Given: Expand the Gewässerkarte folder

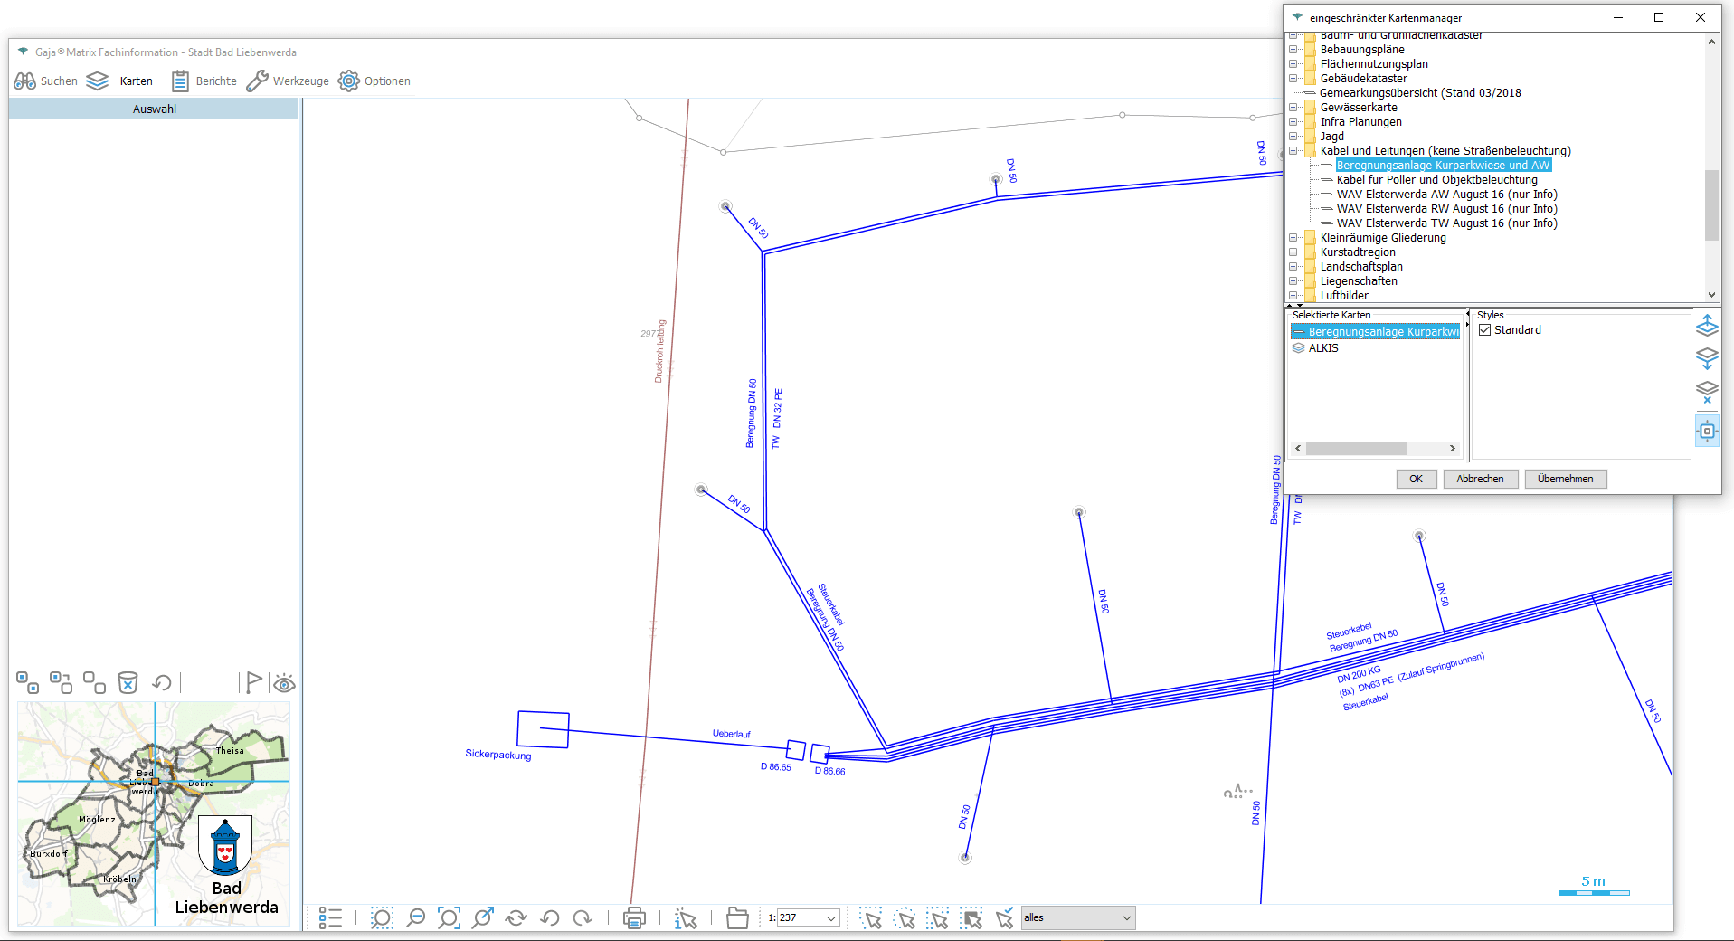Looking at the screenshot, I should click(1293, 108).
